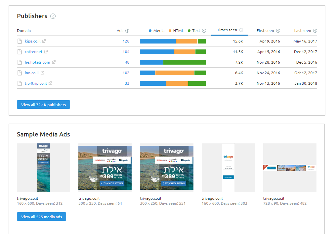Click the page icon in rotter.net row
The height and width of the screenshot is (237, 333).
coord(20,52)
